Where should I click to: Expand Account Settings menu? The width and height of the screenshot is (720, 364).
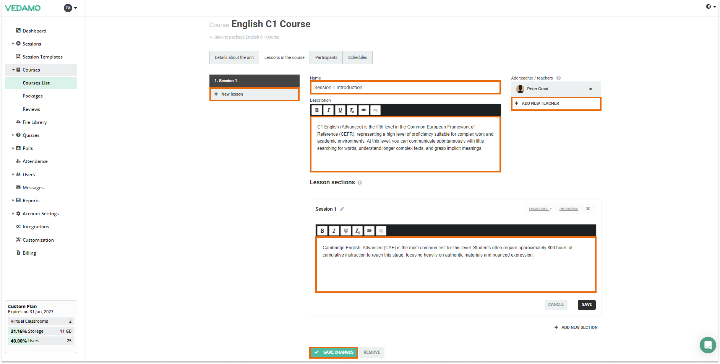pyautogui.click(x=13, y=213)
